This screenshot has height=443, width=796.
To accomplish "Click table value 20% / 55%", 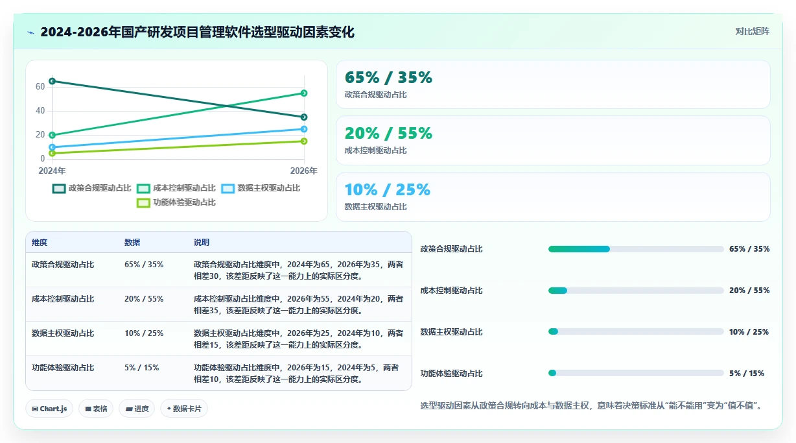I will tap(144, 299).
